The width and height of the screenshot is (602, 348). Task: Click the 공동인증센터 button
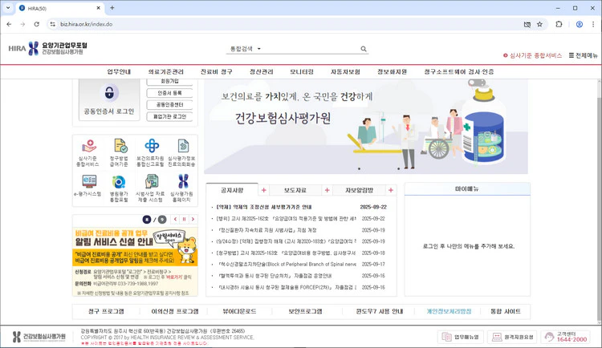pyautogui.click(x=169, y=105)
